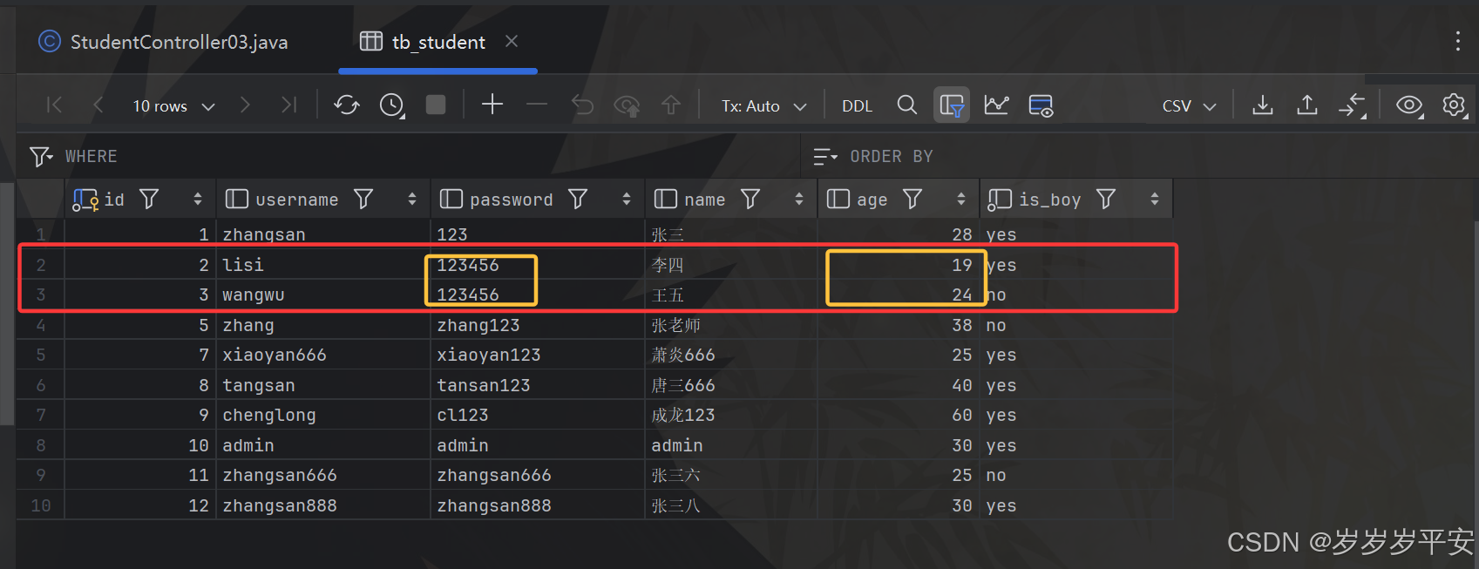This screenshot has width=1479, height=569.
Task: Revert changes with undo arrow
Action: [x=582, y=105]
